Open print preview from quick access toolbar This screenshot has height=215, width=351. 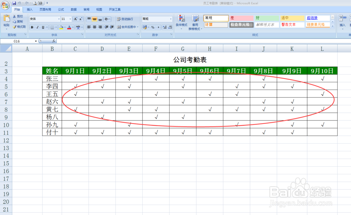tap(35, 3)
